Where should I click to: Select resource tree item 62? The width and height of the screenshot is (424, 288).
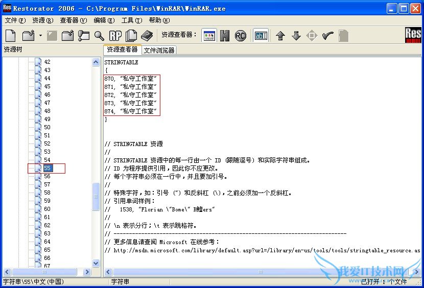pos(47,225)
